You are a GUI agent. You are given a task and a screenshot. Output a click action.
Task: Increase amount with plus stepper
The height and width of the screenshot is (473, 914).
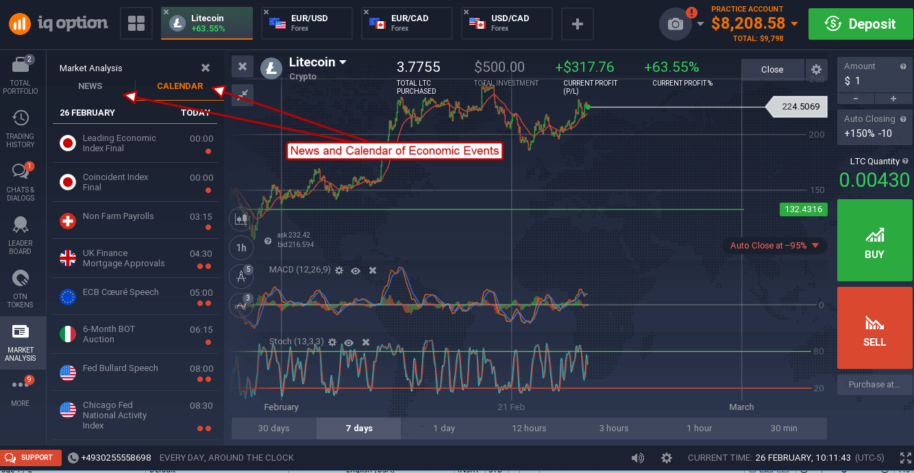pyautogui.click(x=893, y=99)
